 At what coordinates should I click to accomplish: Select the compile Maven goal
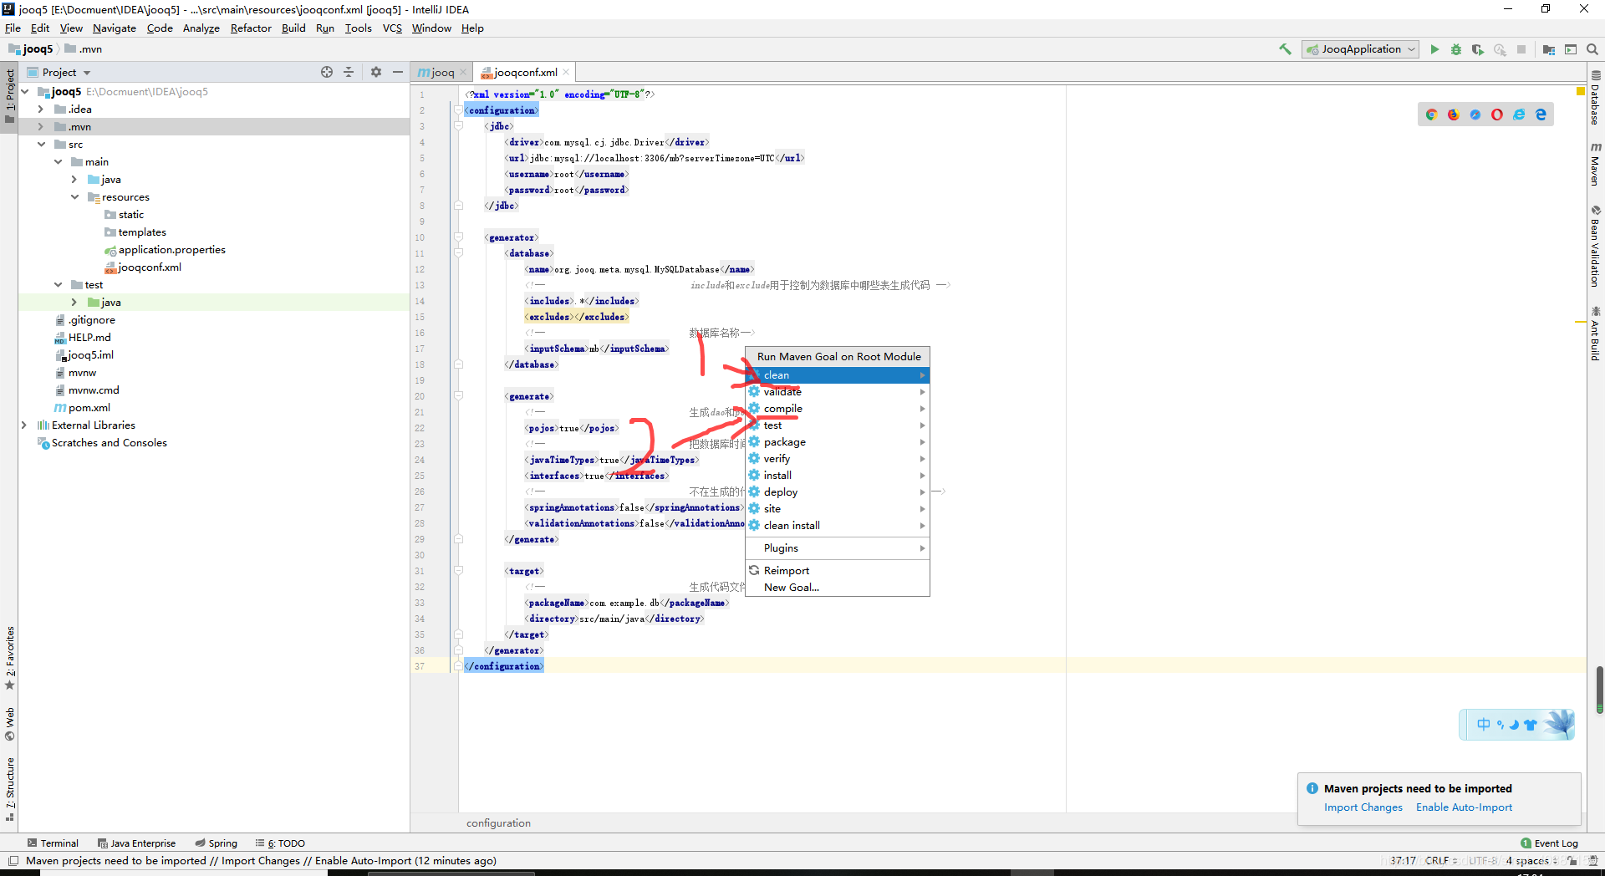point(838,409)
